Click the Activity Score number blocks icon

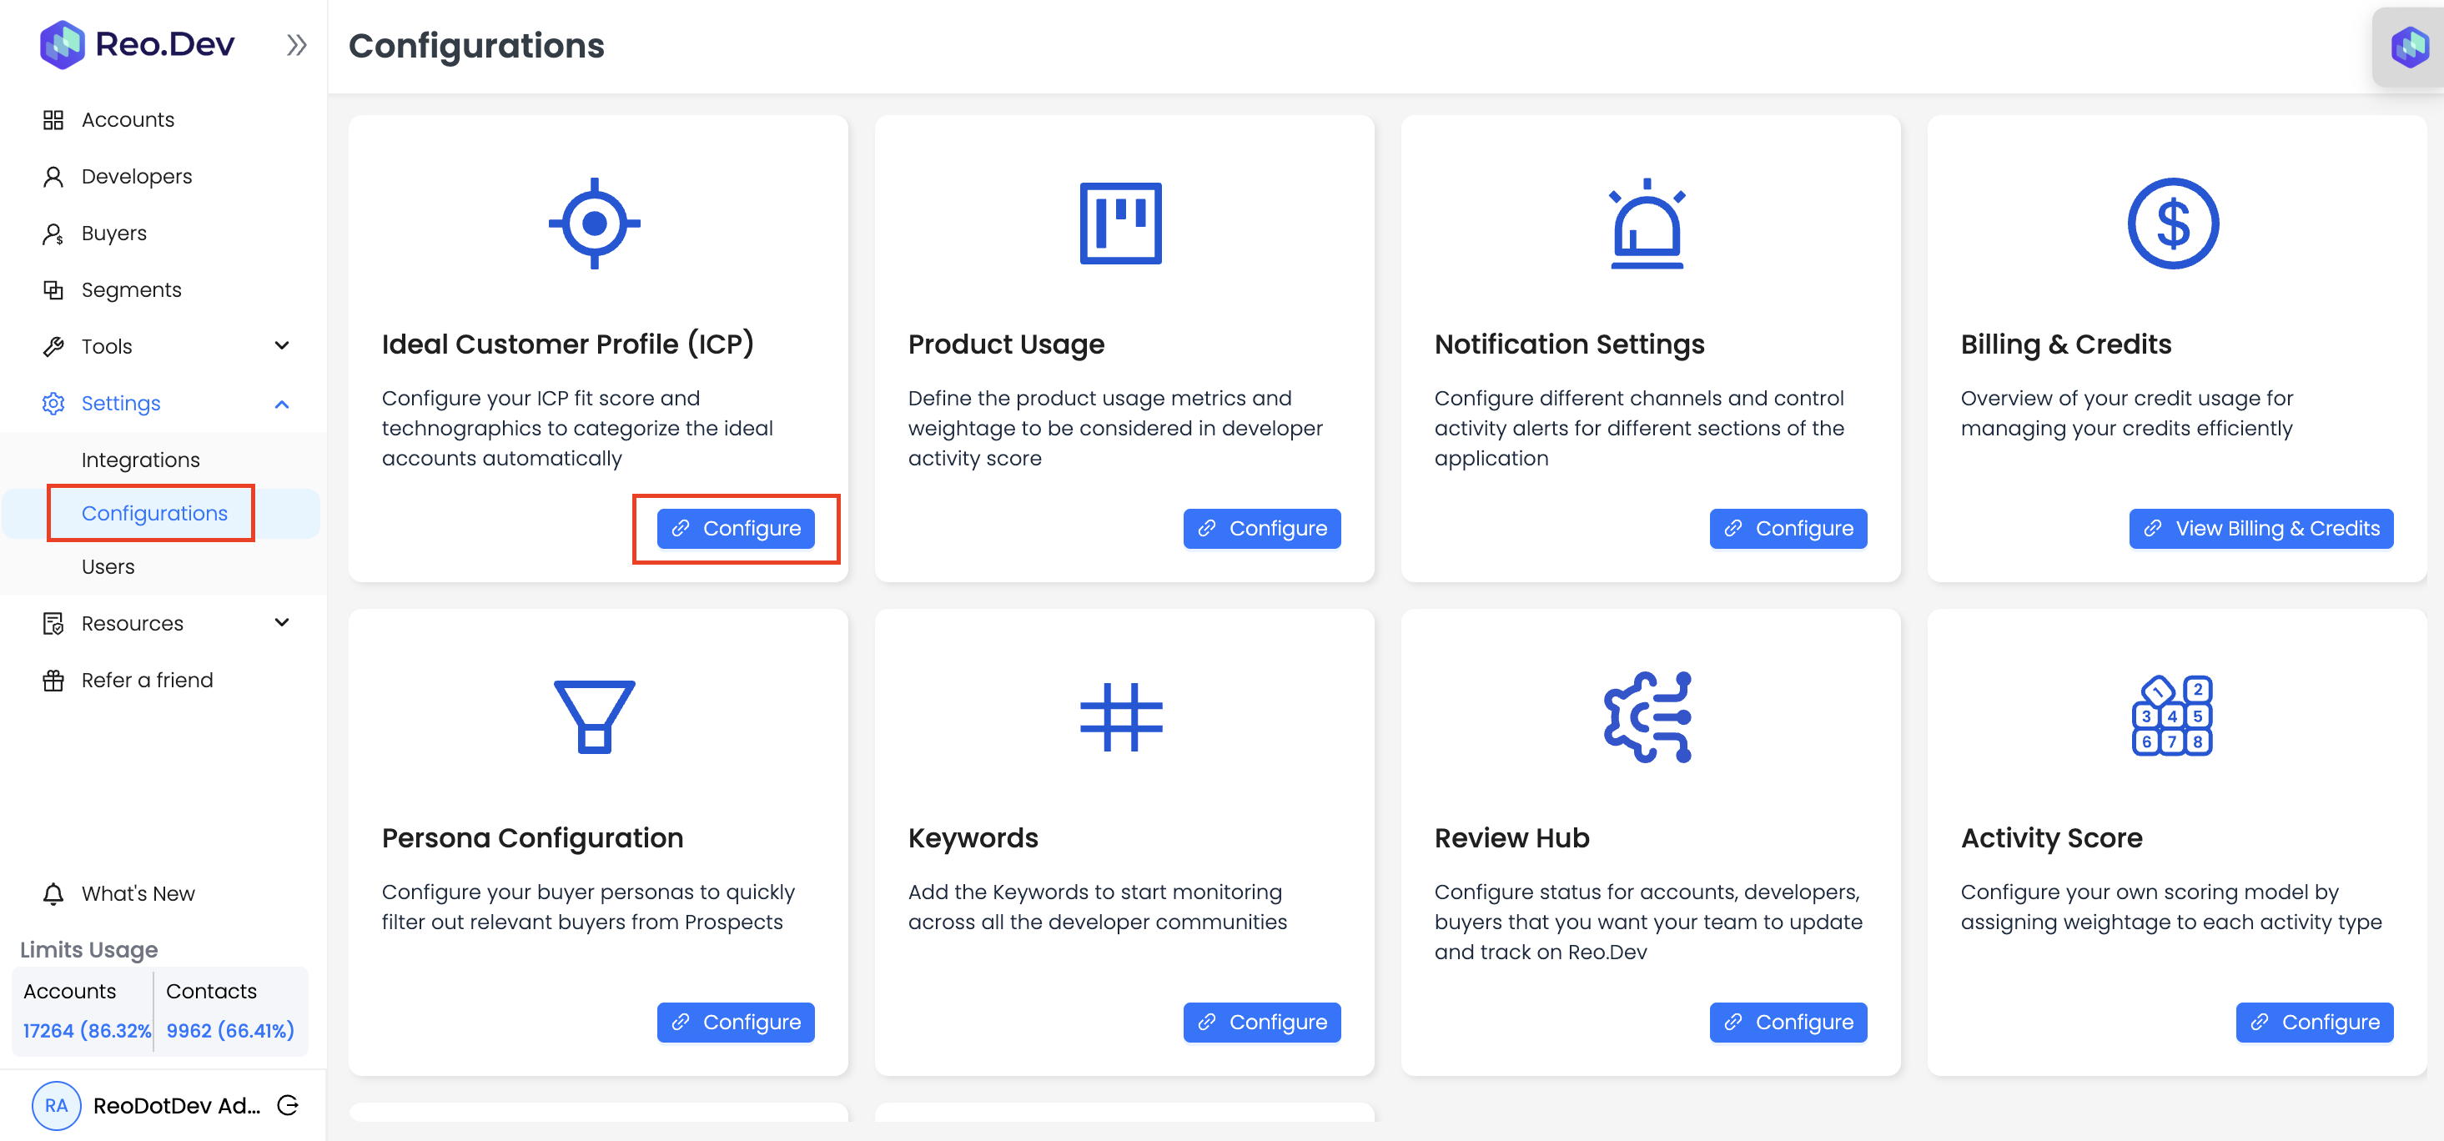pos(2173,716)
